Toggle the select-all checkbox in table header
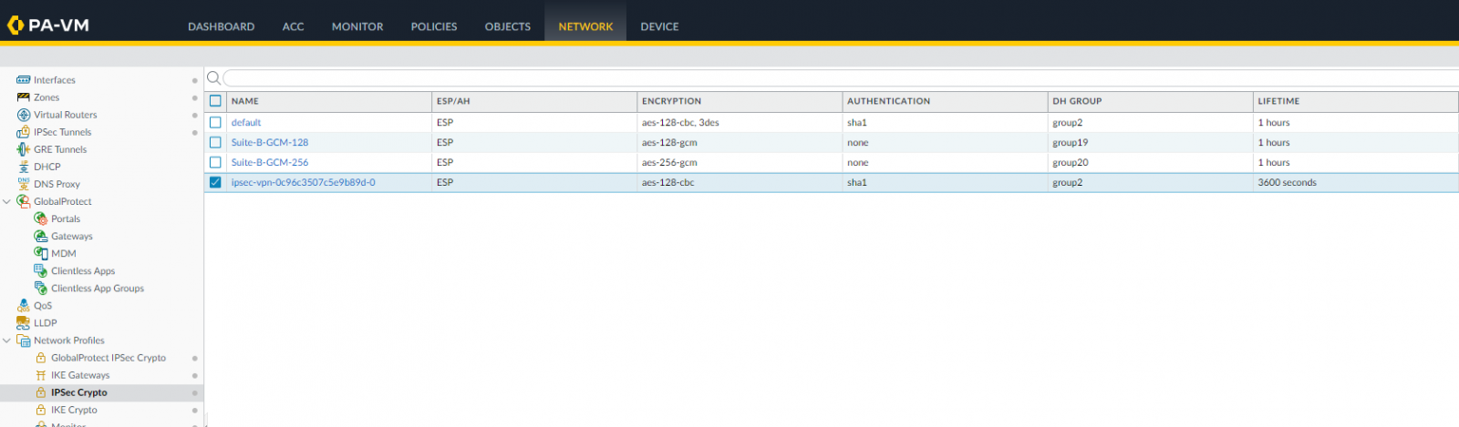Screen dimensions: 1459x427 (x=215, y=101)
